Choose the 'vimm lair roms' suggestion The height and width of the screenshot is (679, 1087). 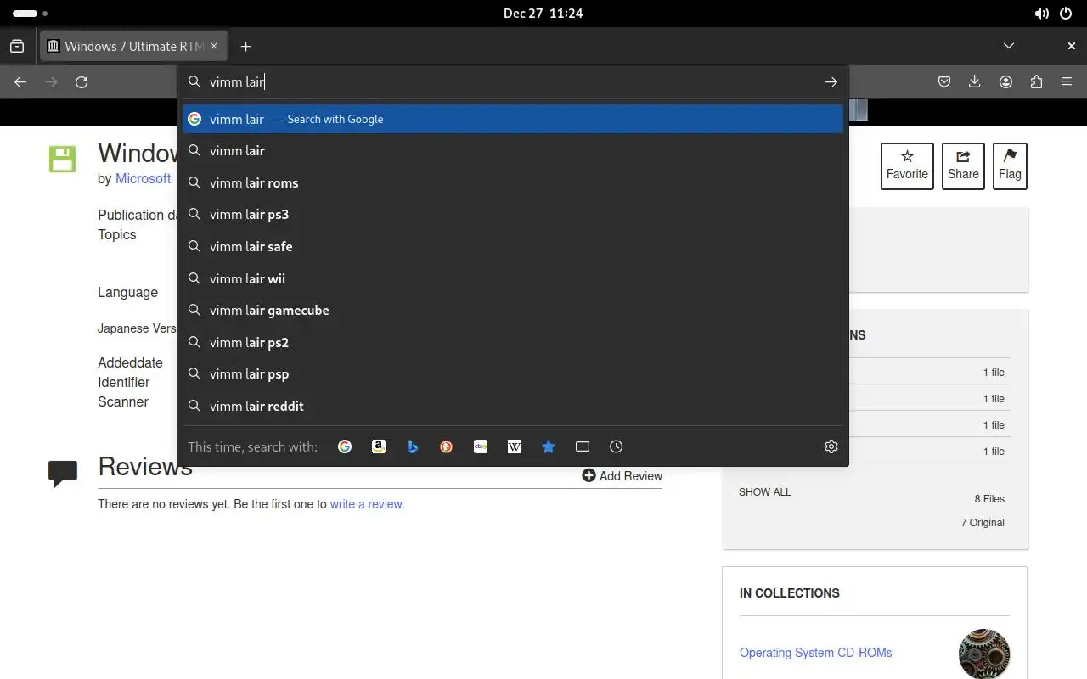[513, 182]
